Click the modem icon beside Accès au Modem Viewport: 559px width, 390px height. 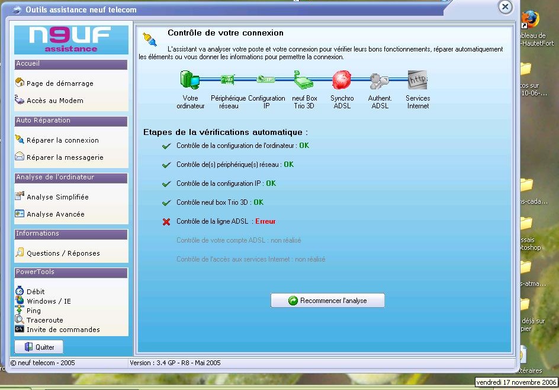(x=20, y=99)
